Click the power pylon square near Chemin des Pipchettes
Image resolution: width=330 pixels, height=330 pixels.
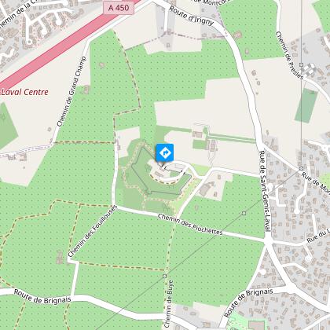244,213
